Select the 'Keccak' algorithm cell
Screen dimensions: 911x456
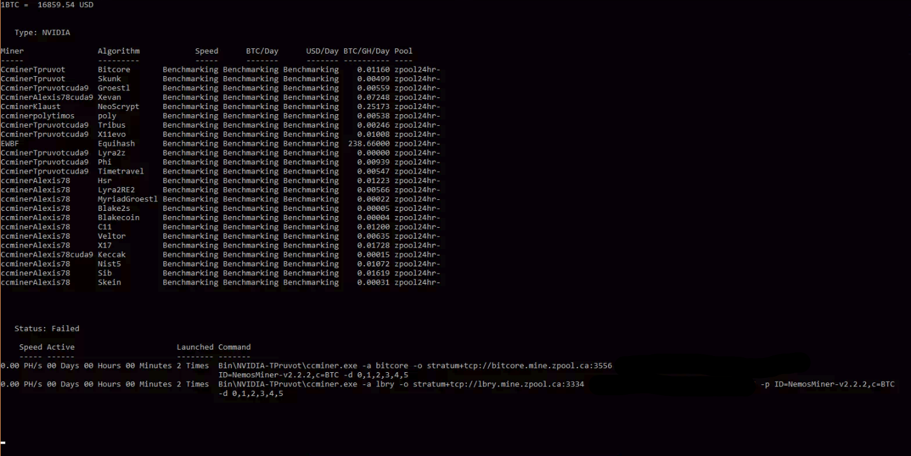[112, 255]
